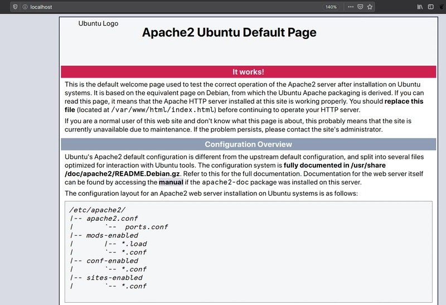The width and height of the screenshot is (446, 305).
Task: Click the 'It works!' red banner
Action: tap(248, 72)
